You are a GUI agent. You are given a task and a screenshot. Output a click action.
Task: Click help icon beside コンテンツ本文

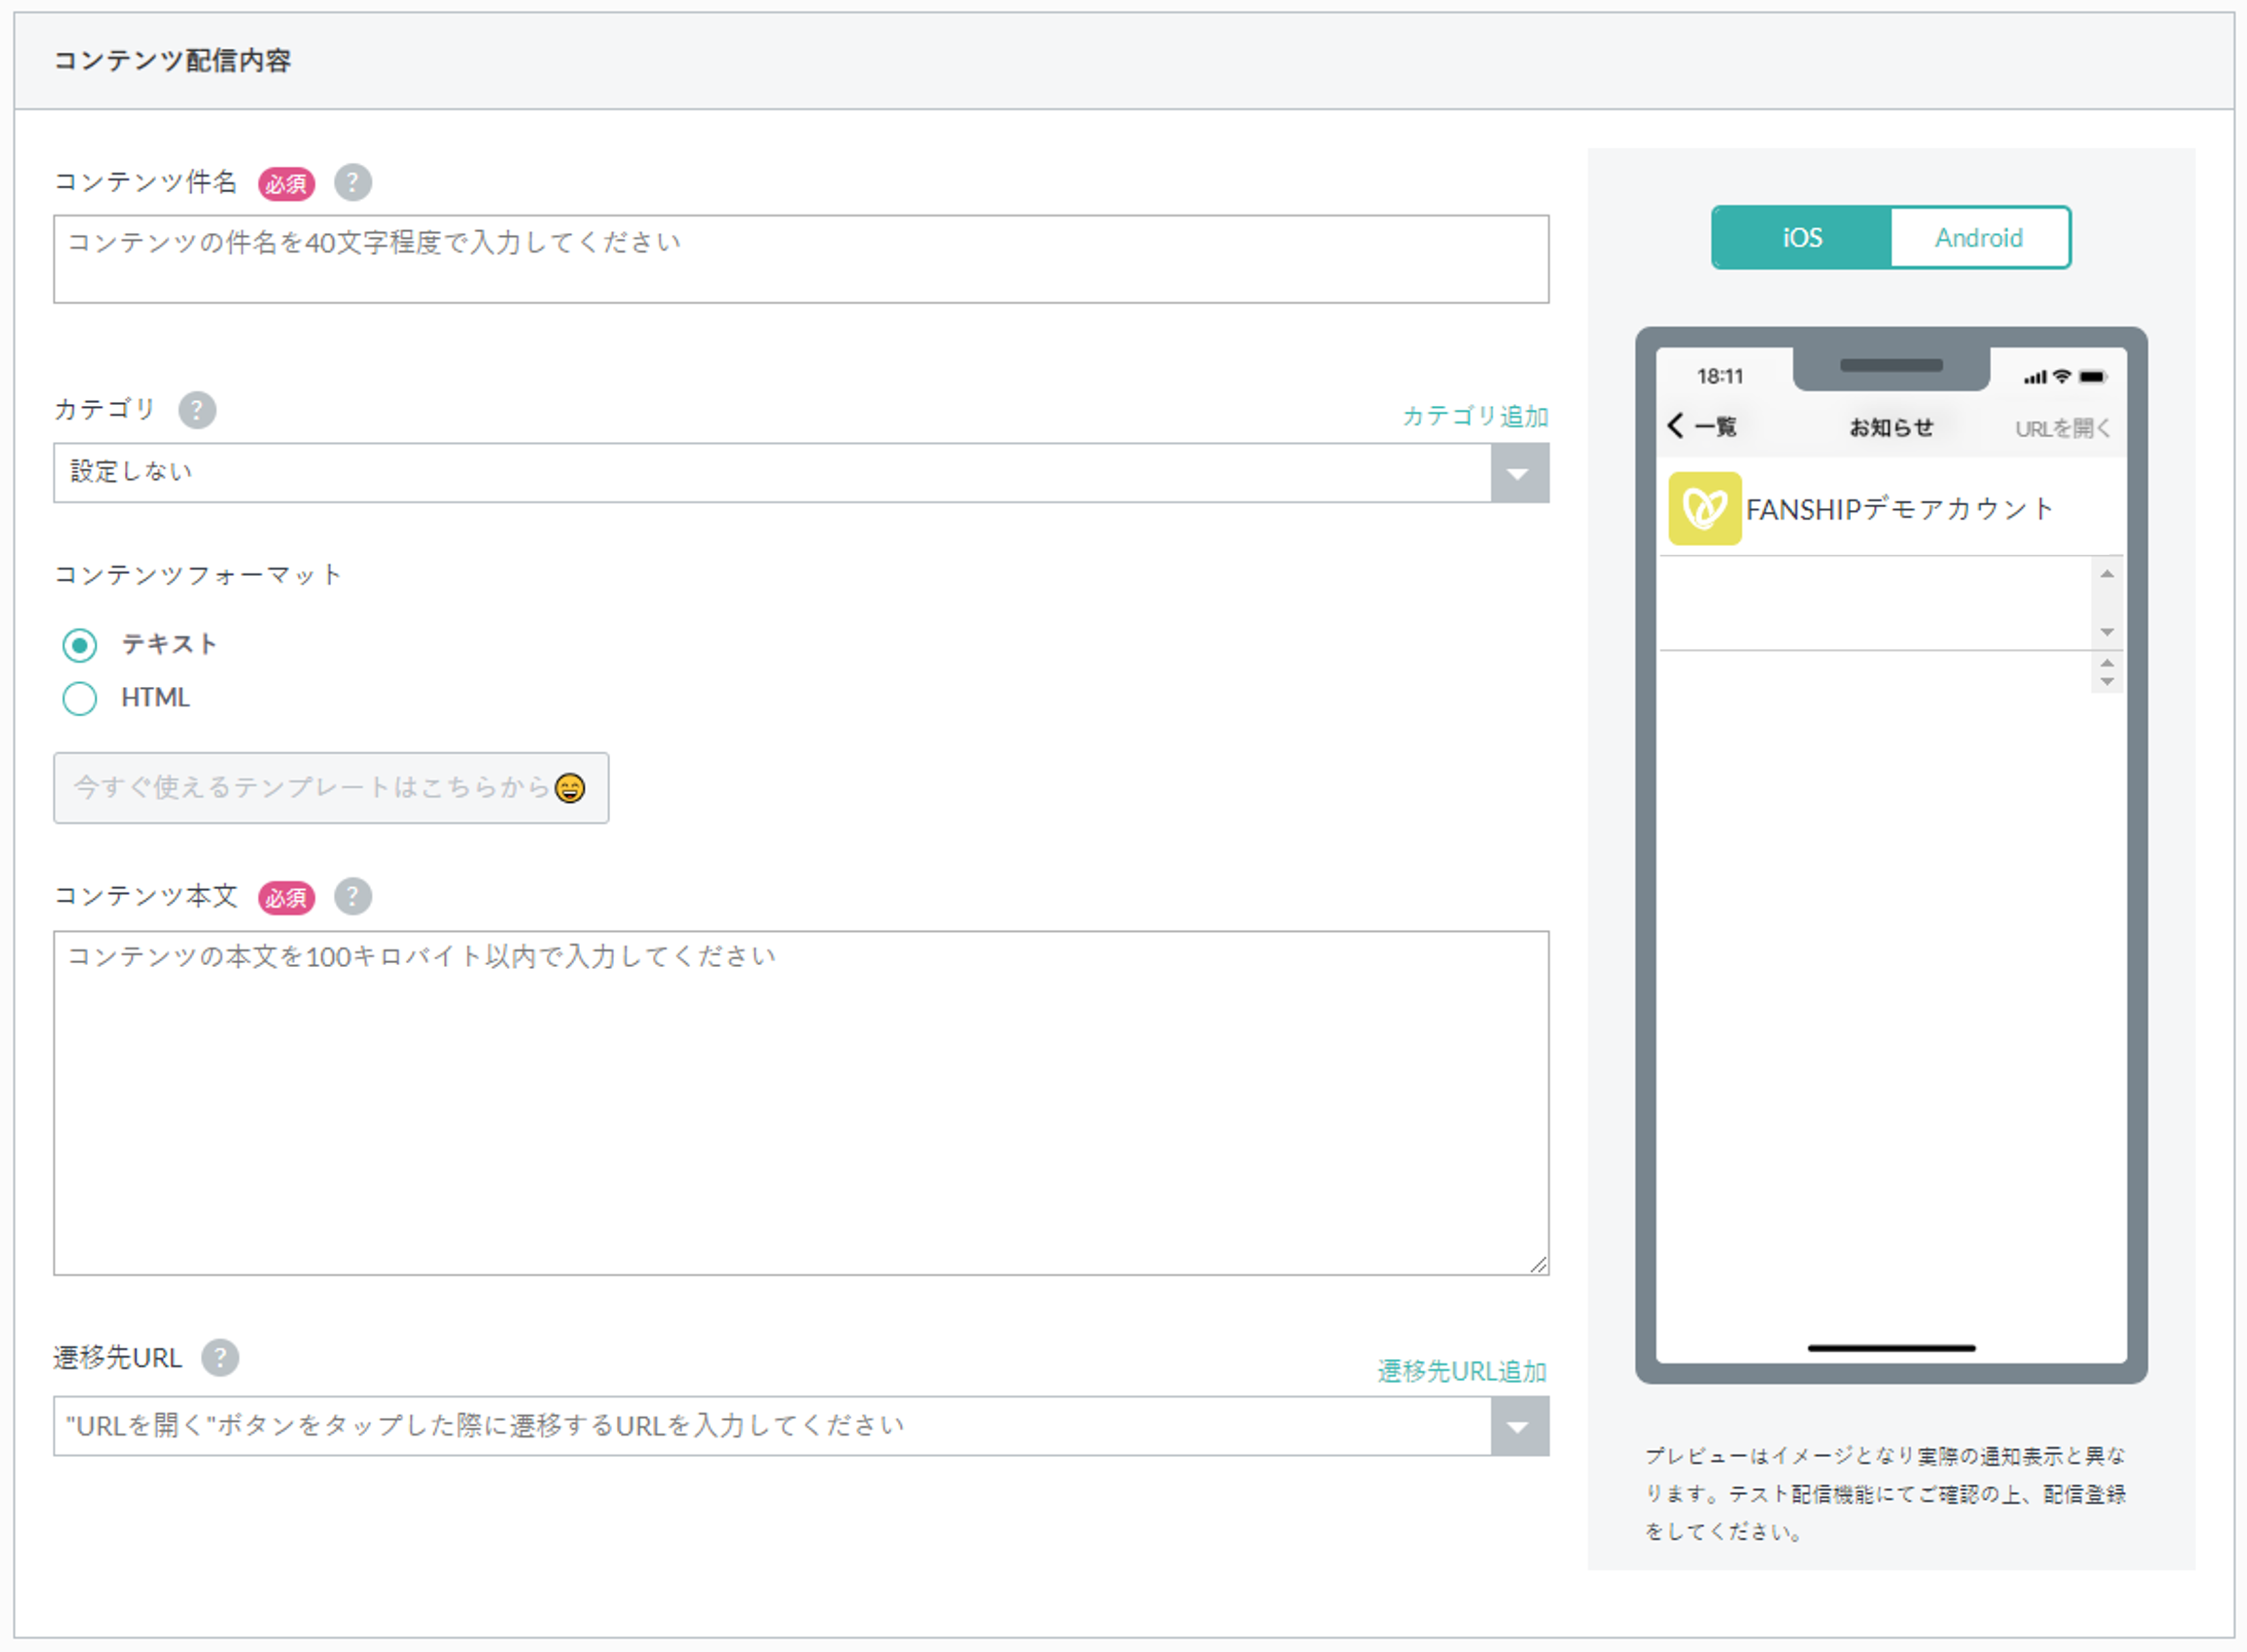coord(352,896)
